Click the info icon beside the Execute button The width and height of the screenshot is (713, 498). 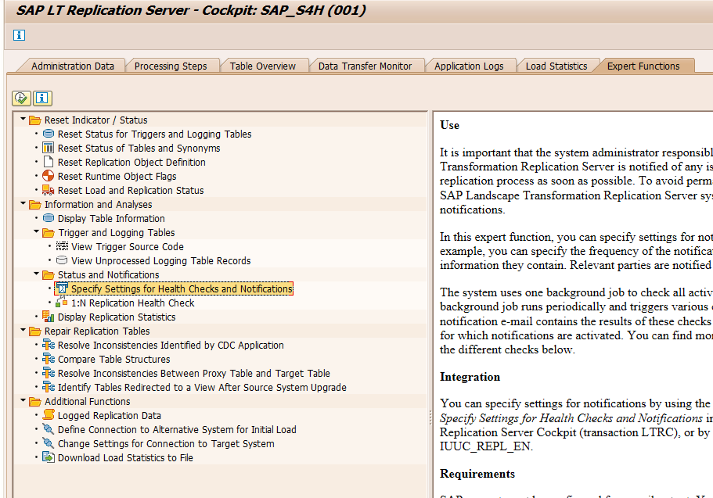tap(41, 98)
